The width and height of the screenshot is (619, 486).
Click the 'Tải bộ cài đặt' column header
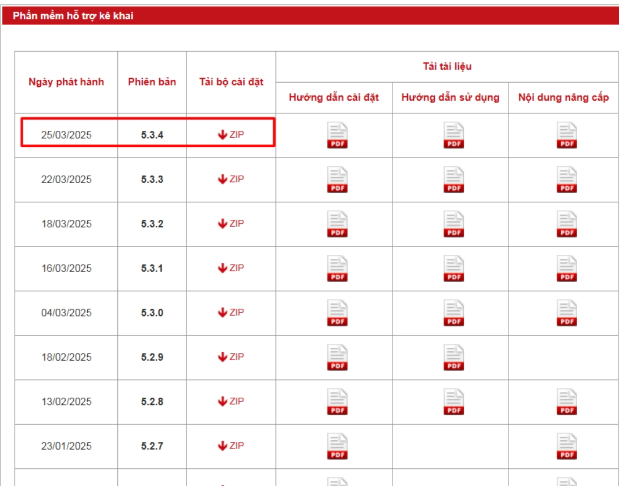231,82
